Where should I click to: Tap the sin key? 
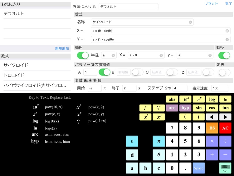[x=199, y=108]
